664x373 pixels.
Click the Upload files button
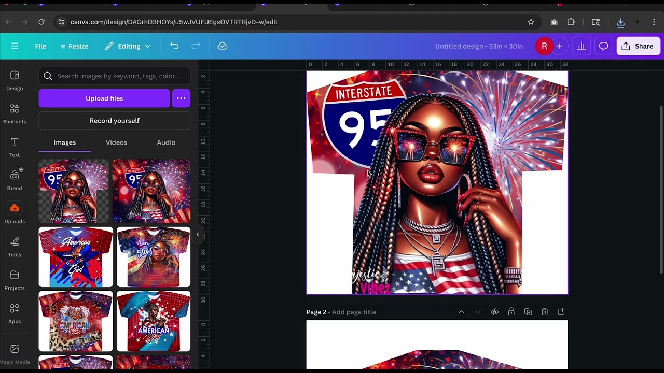point(104,98)
